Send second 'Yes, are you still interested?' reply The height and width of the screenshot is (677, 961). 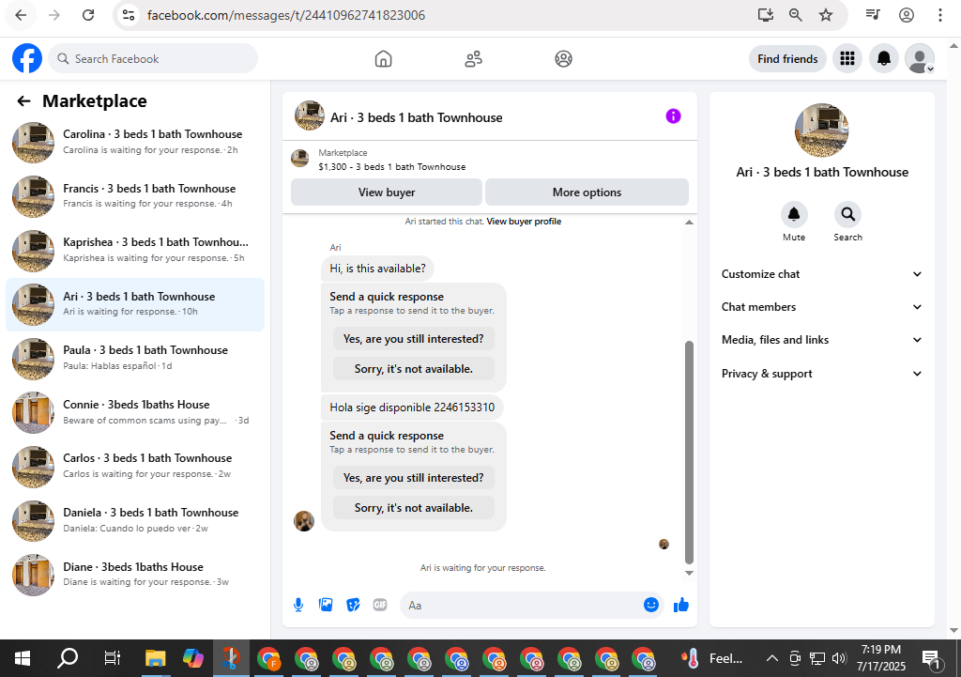point(414,478)
